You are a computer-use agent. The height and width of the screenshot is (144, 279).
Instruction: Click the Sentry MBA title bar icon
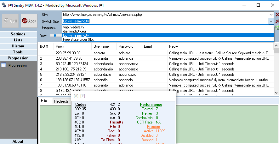pos(4,5)
